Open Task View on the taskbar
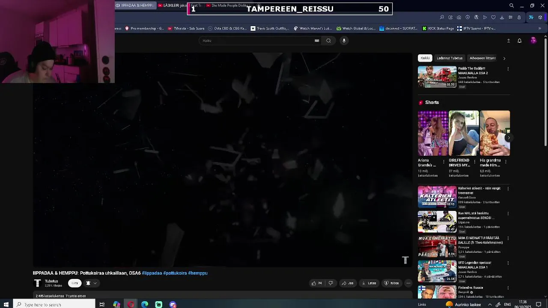This screenshot has height=308, width=548. pos(102,305)
